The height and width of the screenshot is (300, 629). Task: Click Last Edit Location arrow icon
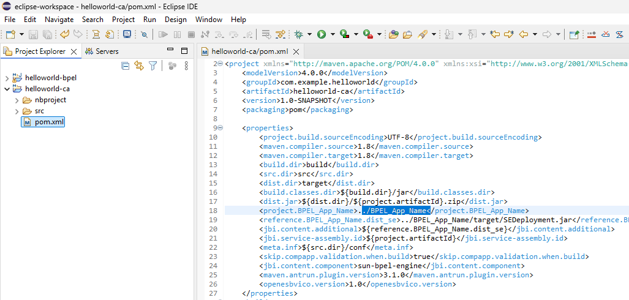495,34
